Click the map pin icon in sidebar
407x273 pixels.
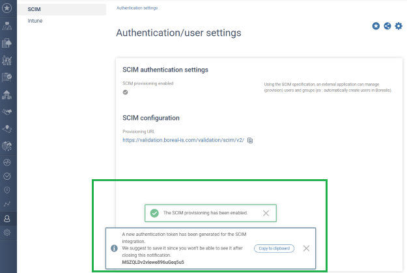click(x=8, y=190)
